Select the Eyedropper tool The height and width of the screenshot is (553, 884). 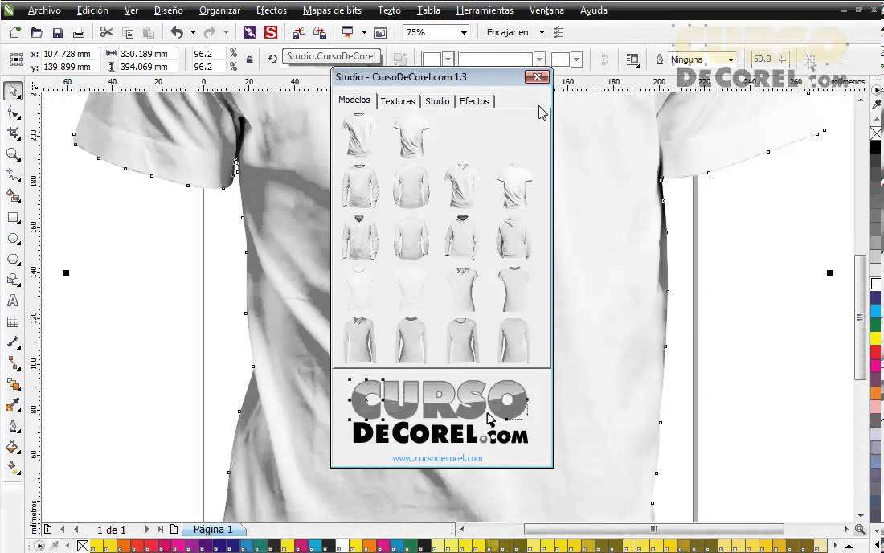click(x=13, y=405)
